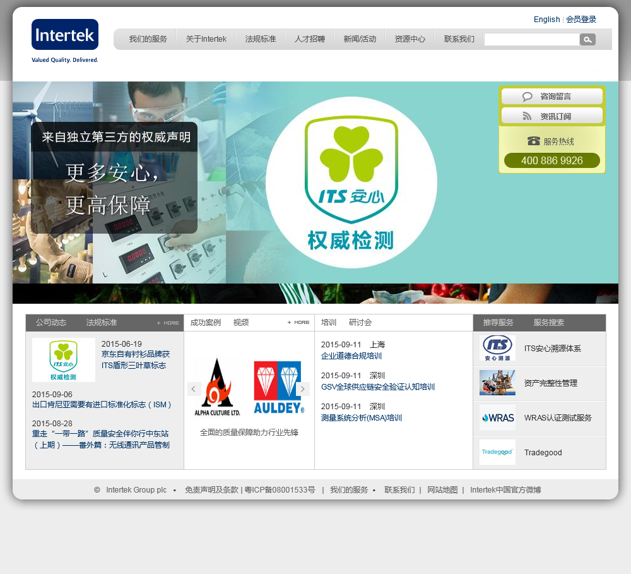Open 重走"一带一路"质量安全伴你行中东站 article
The height and width of the screenshot is (574, 631).
(100, 439)
